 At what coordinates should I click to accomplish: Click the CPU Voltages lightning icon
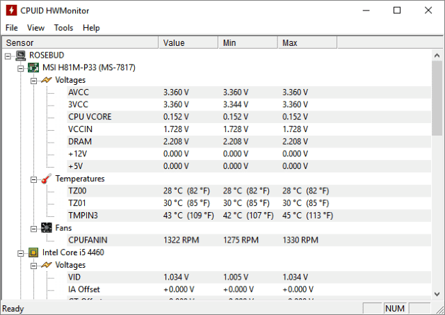pyautogui.click(x=46, y=265)
